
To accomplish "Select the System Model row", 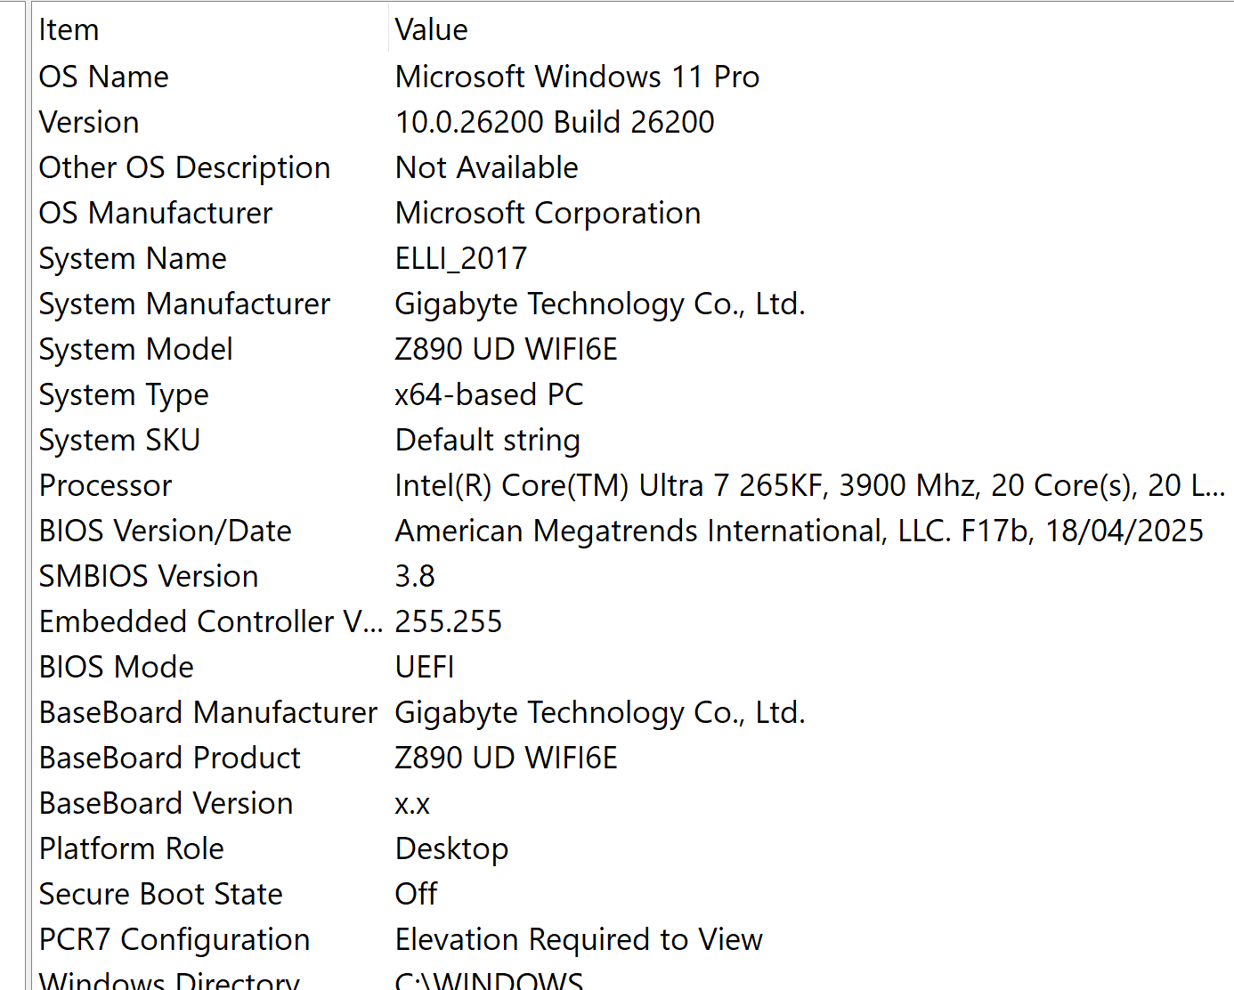I will point(135,349).
